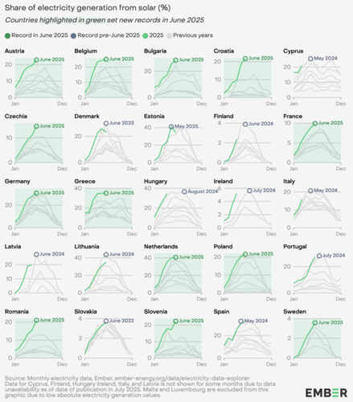Viewport: 353px width, 402px height.
Task: Click Denmark's June 2023 record marker
Action: 106,123
